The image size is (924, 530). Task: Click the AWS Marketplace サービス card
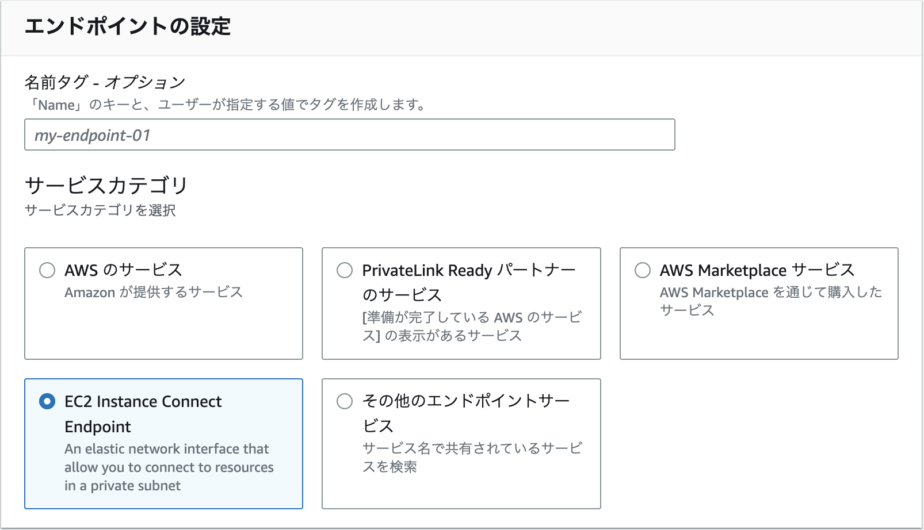coord(758,303)
